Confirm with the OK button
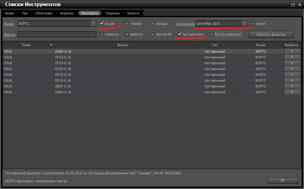The image size is (304, 189). tap(283, 180)
